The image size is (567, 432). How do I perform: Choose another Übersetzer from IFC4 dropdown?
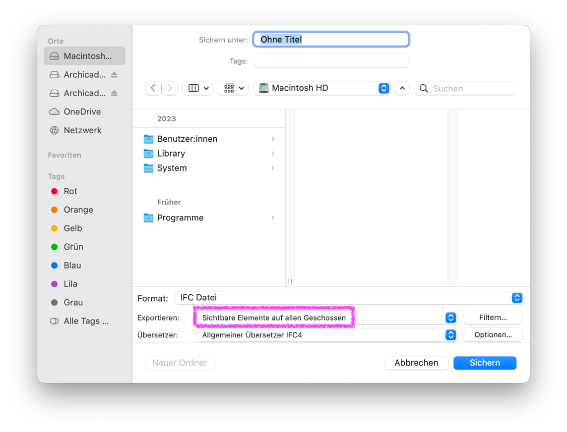(x=327, y=335)
